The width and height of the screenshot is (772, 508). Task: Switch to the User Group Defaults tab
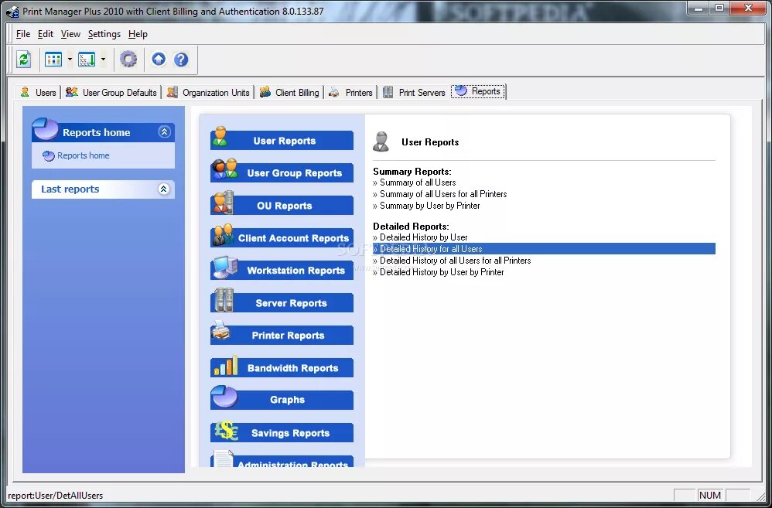[111, 92]
